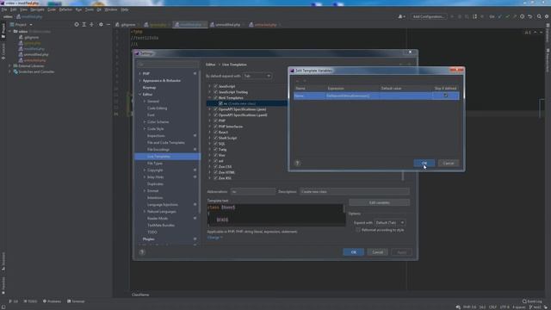
Task: Select the Name variable row's expression cell
Action: pos(353,96)
